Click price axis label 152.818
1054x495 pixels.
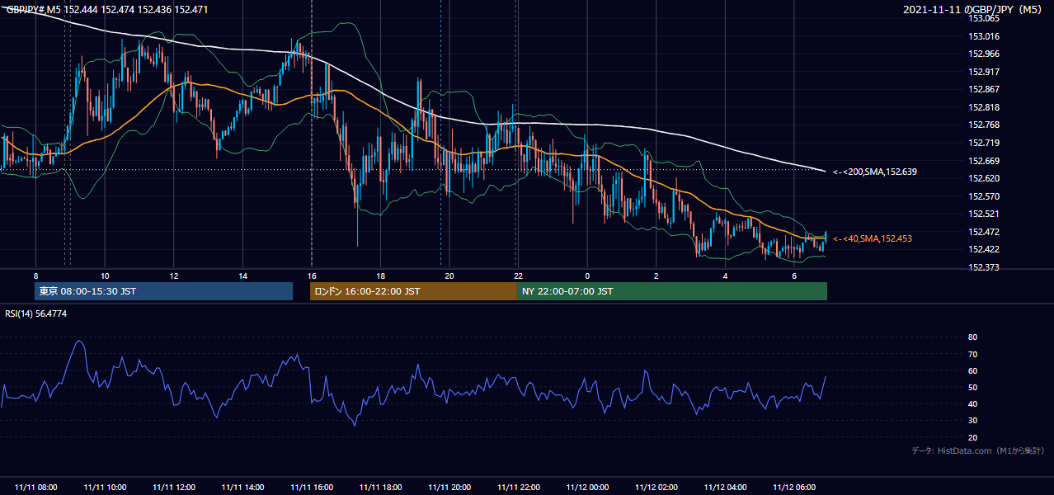click(983, 107)
